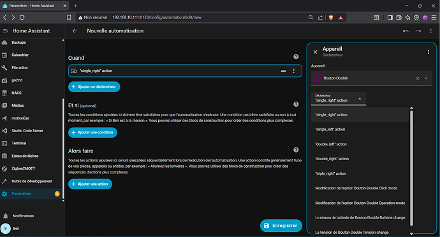
Task: Open Backups in the sidebar
Action: point(31,43)
